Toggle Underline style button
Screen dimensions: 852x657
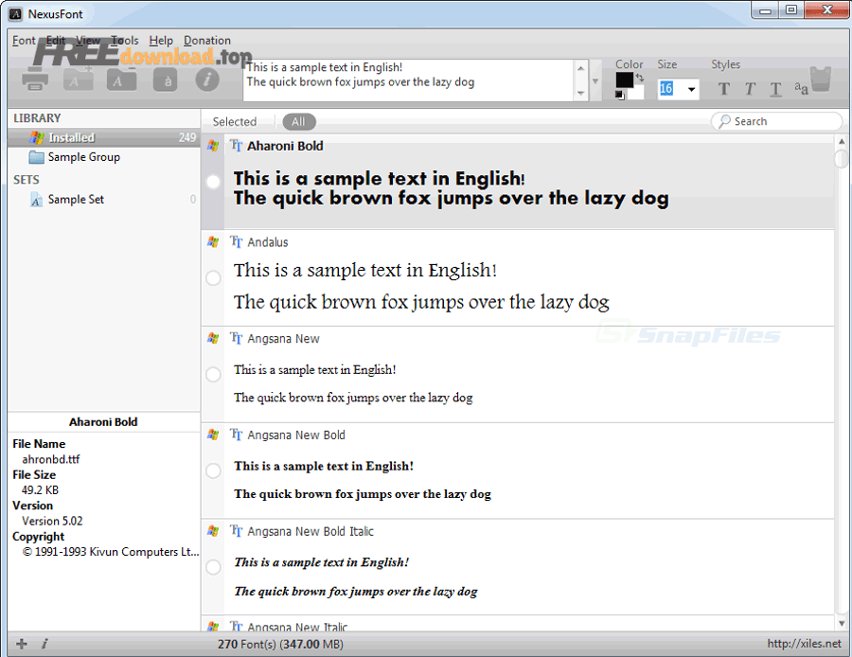pos(776,89)
